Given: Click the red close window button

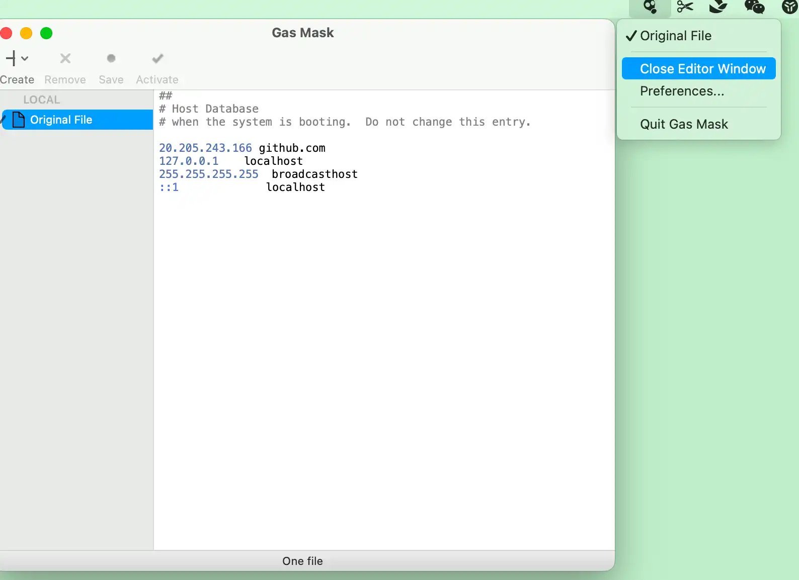Looking at the screenshot, I should pyautogui.click(x=6, y=33).
